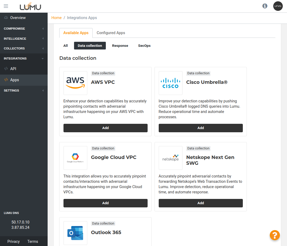Expand the Intelligence sidebar section
287x246 pixels.
tap(24, 39)
